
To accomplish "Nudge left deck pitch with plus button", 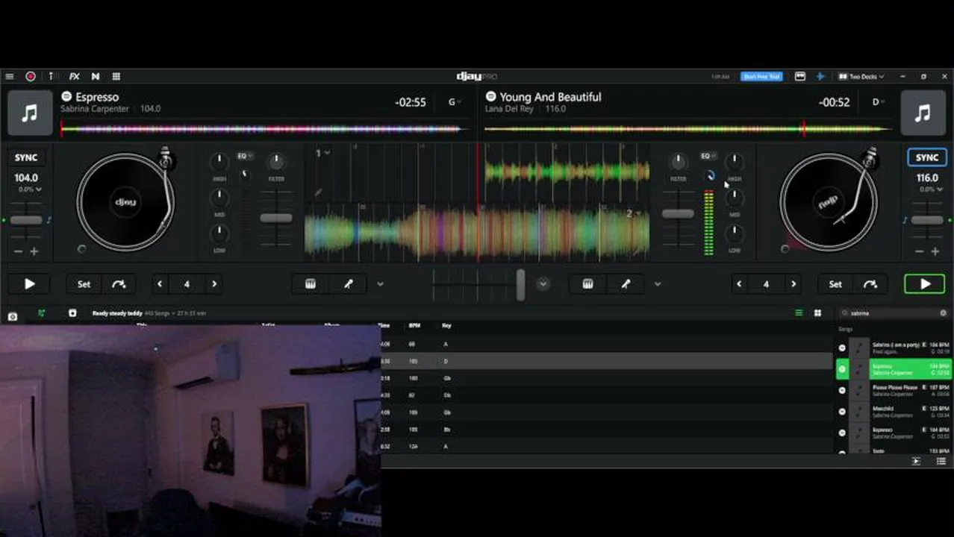I will 34,252.
